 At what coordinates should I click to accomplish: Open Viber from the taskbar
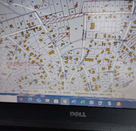(91, 103)
